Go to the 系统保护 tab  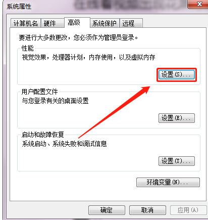tap(105, 23)
